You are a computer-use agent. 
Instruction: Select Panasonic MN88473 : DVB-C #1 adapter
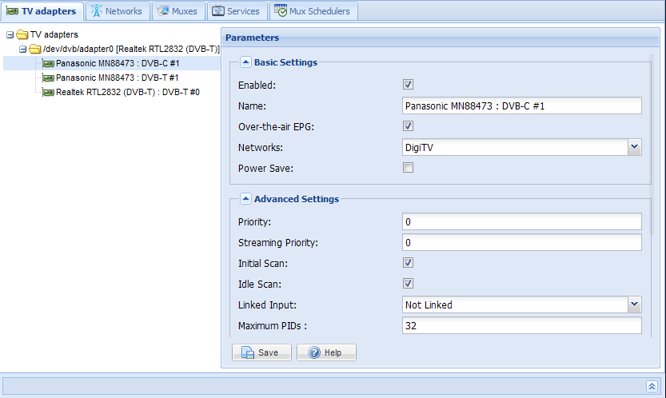pos(118,63)
